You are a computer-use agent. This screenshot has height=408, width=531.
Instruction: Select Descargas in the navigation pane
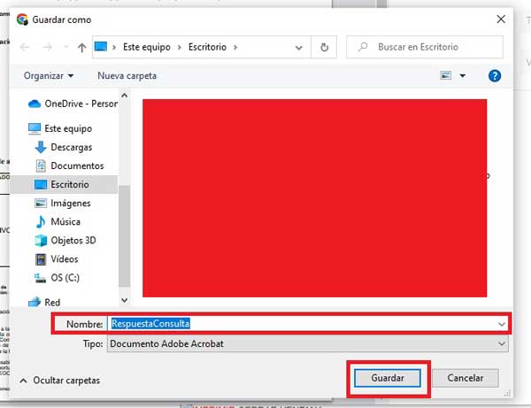click(71, 147)
